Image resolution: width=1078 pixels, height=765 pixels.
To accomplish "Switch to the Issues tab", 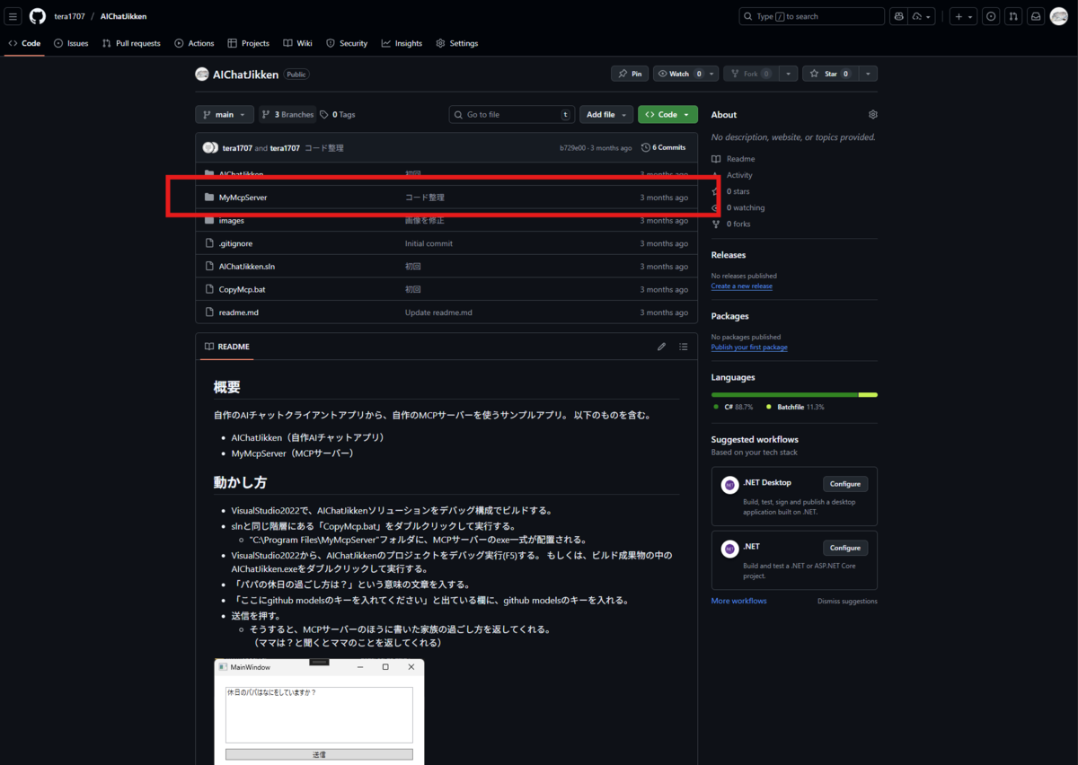I will tap(71, 43).
